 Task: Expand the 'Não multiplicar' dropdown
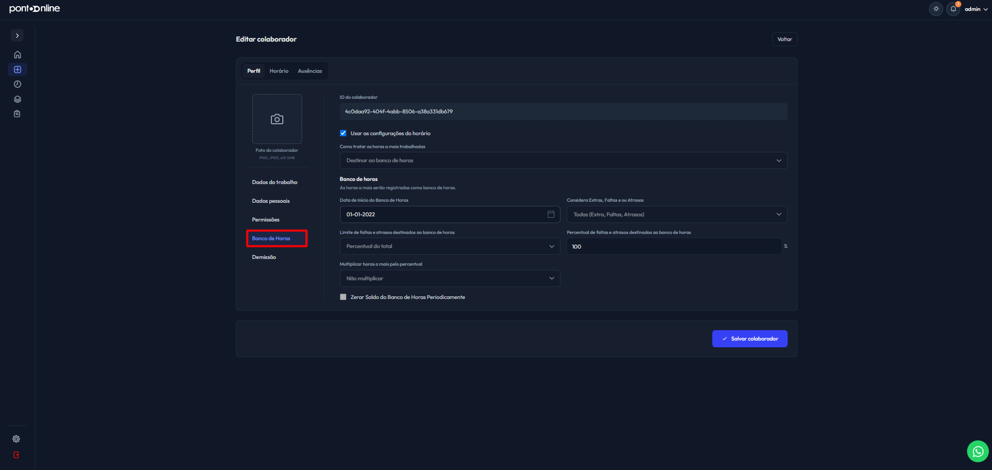click(450, 278)
